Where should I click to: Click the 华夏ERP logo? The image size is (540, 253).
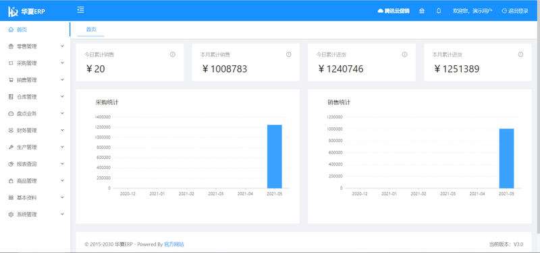(x=26, y=11)
